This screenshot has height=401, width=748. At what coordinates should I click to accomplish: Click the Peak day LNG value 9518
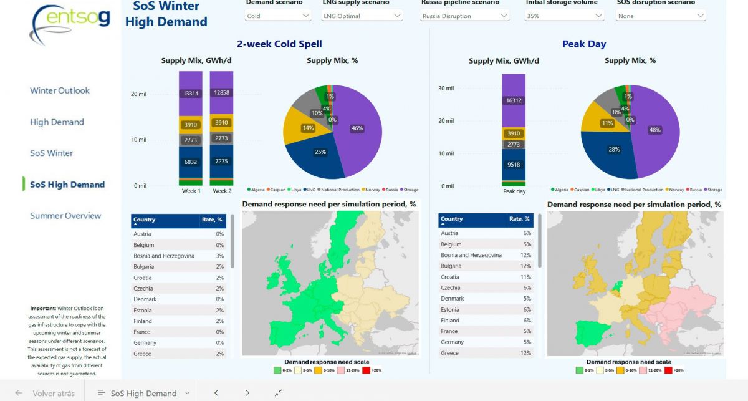[x=514, y=165]
